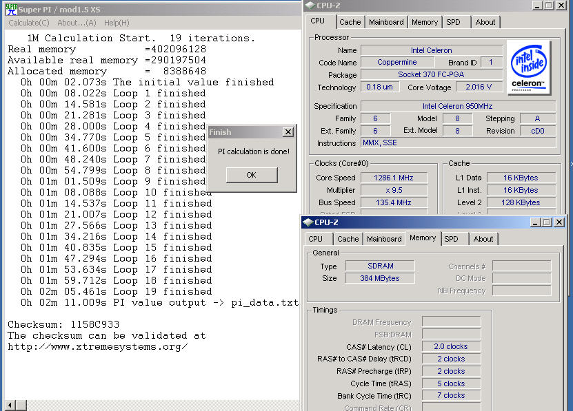
Task: Click the memory Type field showing SDRAM
Action: (x=380, y=266)
